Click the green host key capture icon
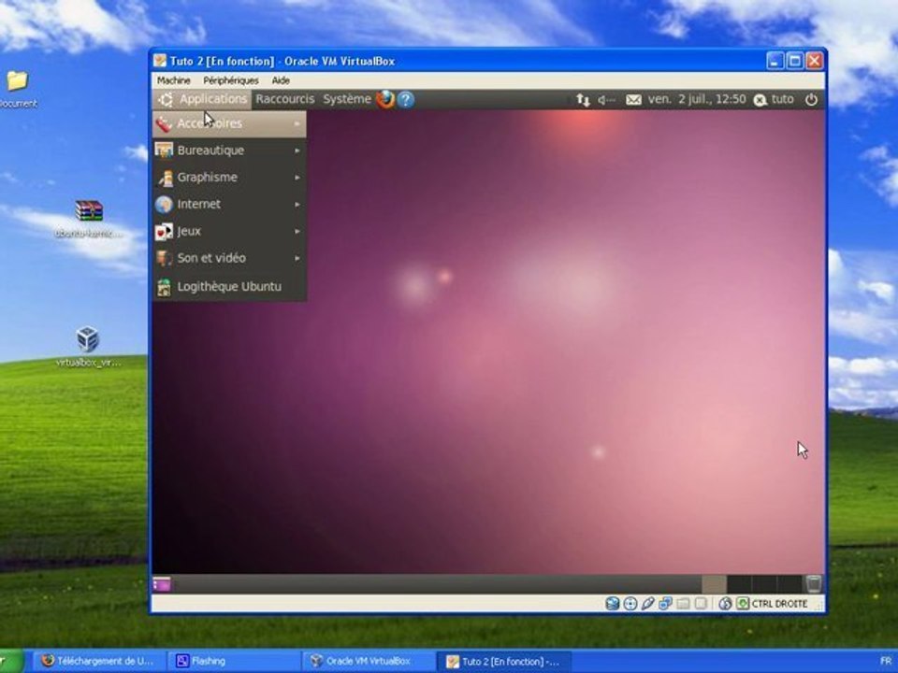The image size is (898, 673). click(x=743, y=603)
